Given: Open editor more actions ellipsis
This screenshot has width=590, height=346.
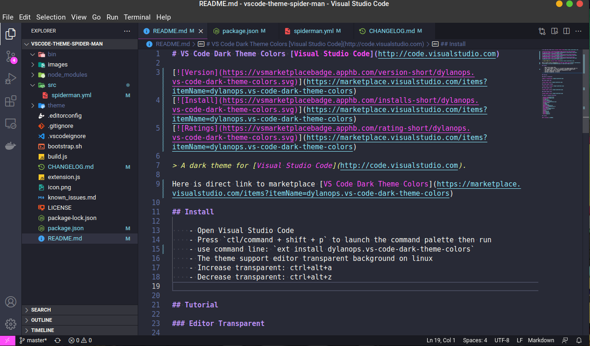Looking at the screenshot, I should pyautogui.click(x=578, y=31).
